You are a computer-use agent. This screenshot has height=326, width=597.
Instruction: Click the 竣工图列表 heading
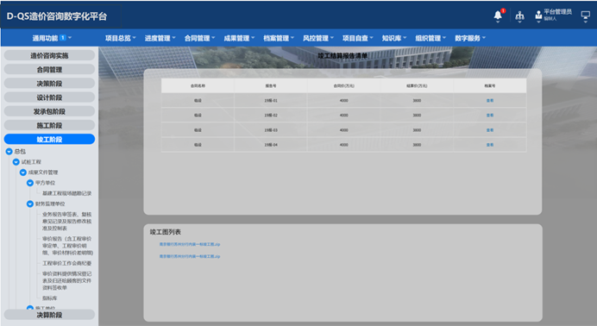pyautogui.click(x=166, y=232)
